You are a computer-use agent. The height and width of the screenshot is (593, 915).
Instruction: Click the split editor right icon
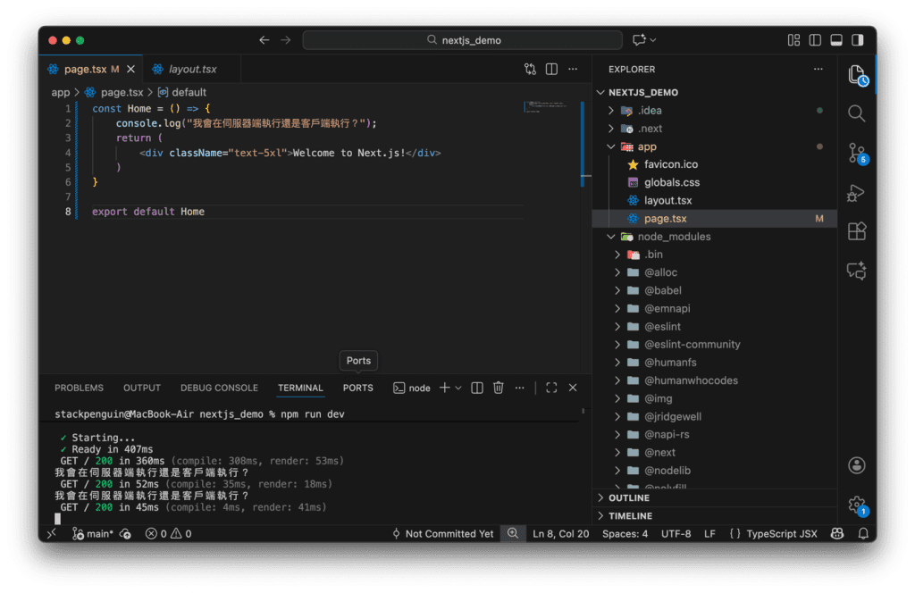pyautogui.click(x=551, y=69)
